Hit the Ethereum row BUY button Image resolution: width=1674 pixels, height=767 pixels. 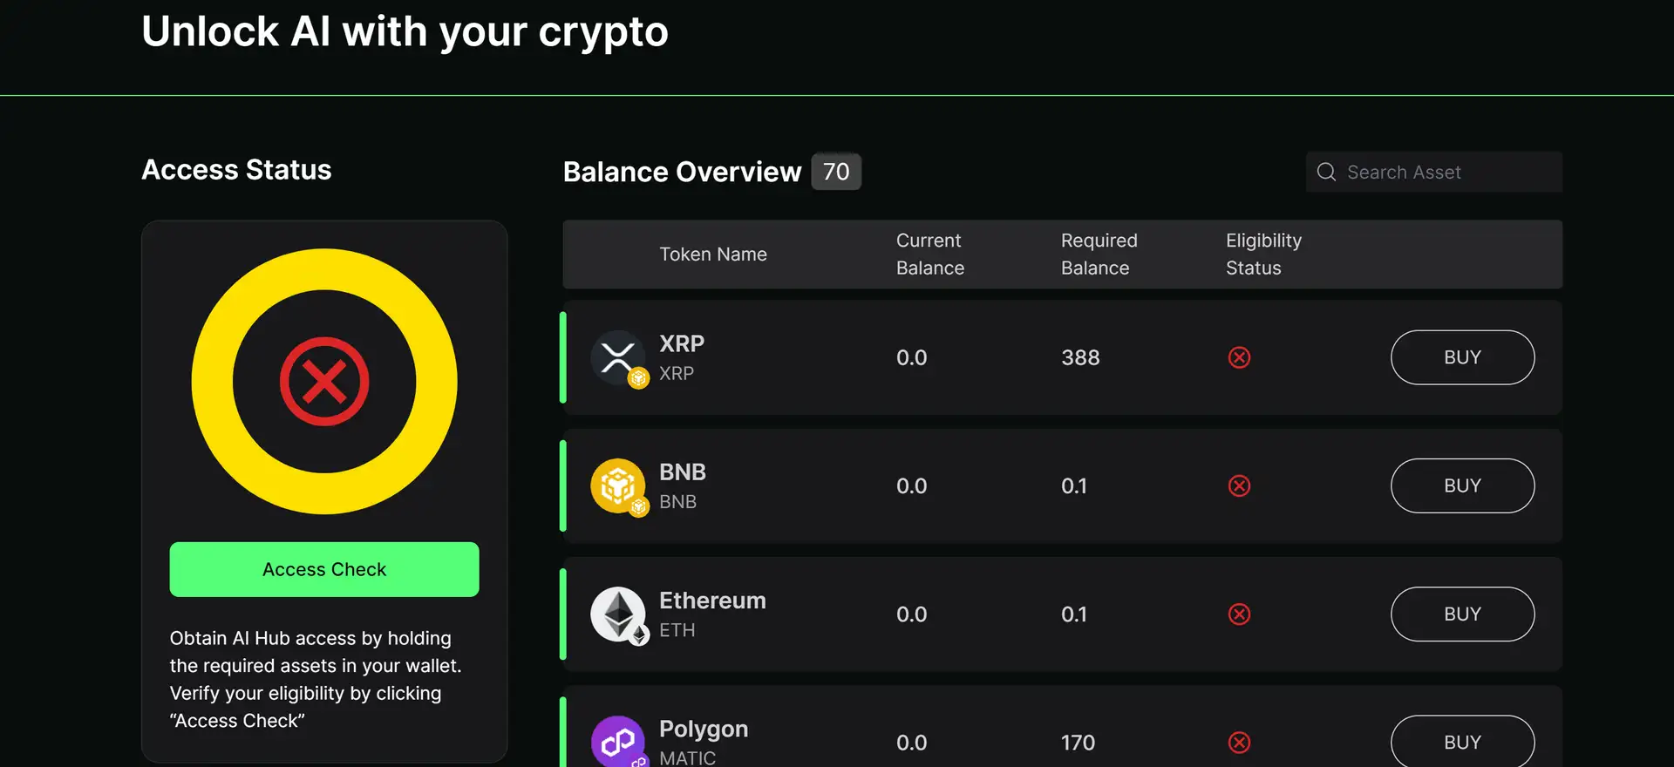click(x=1462, y=614)
